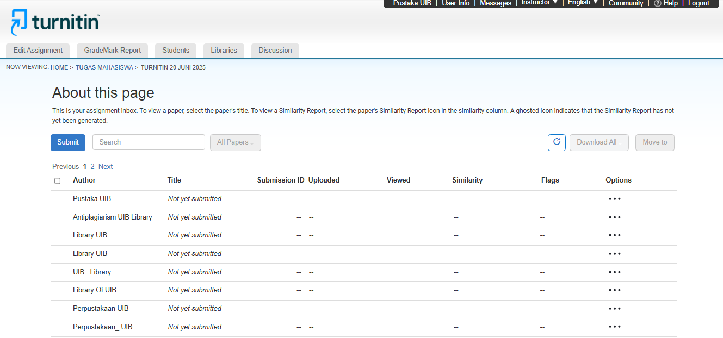Sort by the Submission ID column header
The image size is (723, 338).
click(x=281, y=180)
